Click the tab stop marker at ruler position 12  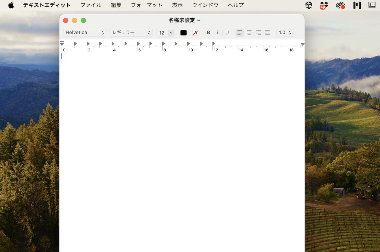[214, 44]
